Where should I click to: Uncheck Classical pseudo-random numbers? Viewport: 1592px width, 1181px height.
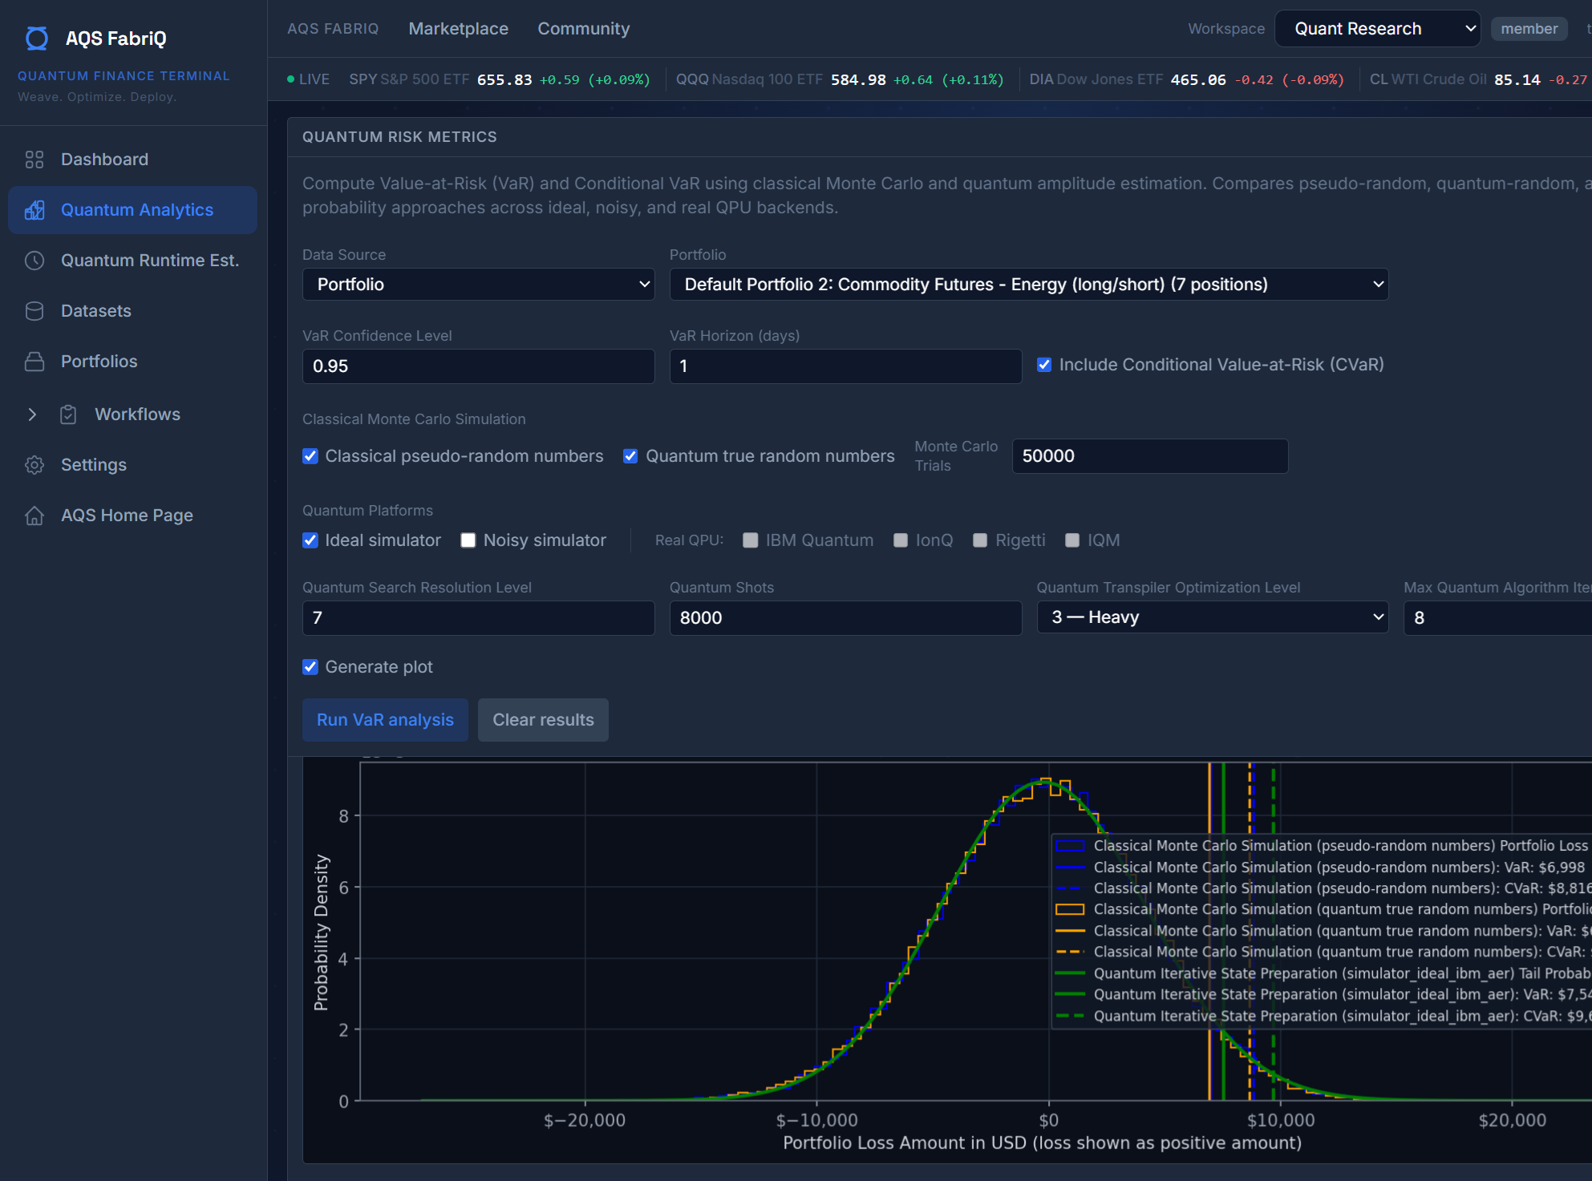[x=310, y=455]
